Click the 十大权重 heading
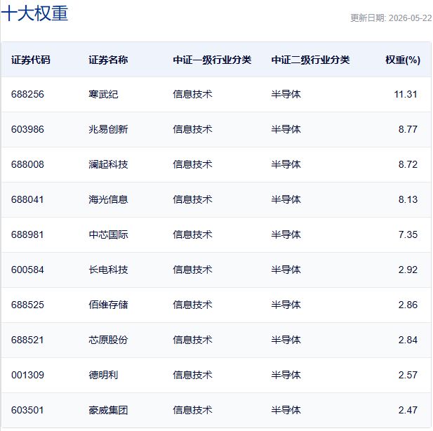 pos(34,13)
